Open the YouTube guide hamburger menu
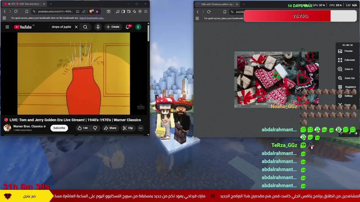The height and width of the screenshot is (202, 360). click(x=7, y=27)
